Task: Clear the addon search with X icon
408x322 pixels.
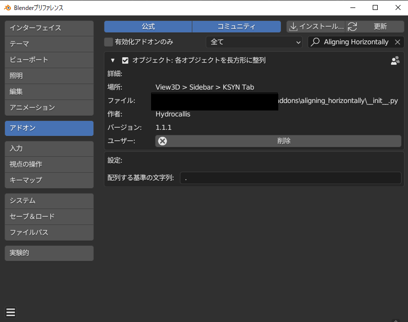Action: (x=398, y=42)
